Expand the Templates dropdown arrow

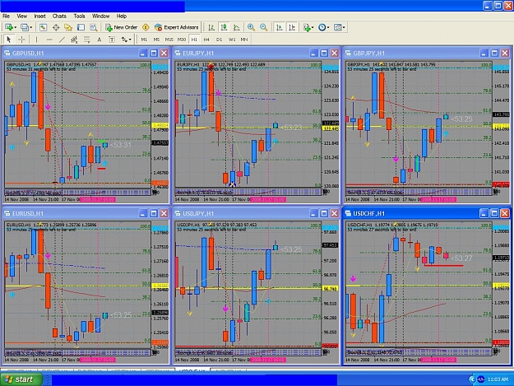(344, 27)
